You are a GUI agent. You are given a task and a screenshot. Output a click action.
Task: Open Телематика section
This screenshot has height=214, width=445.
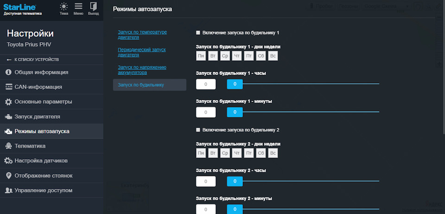tap(51, 146)
